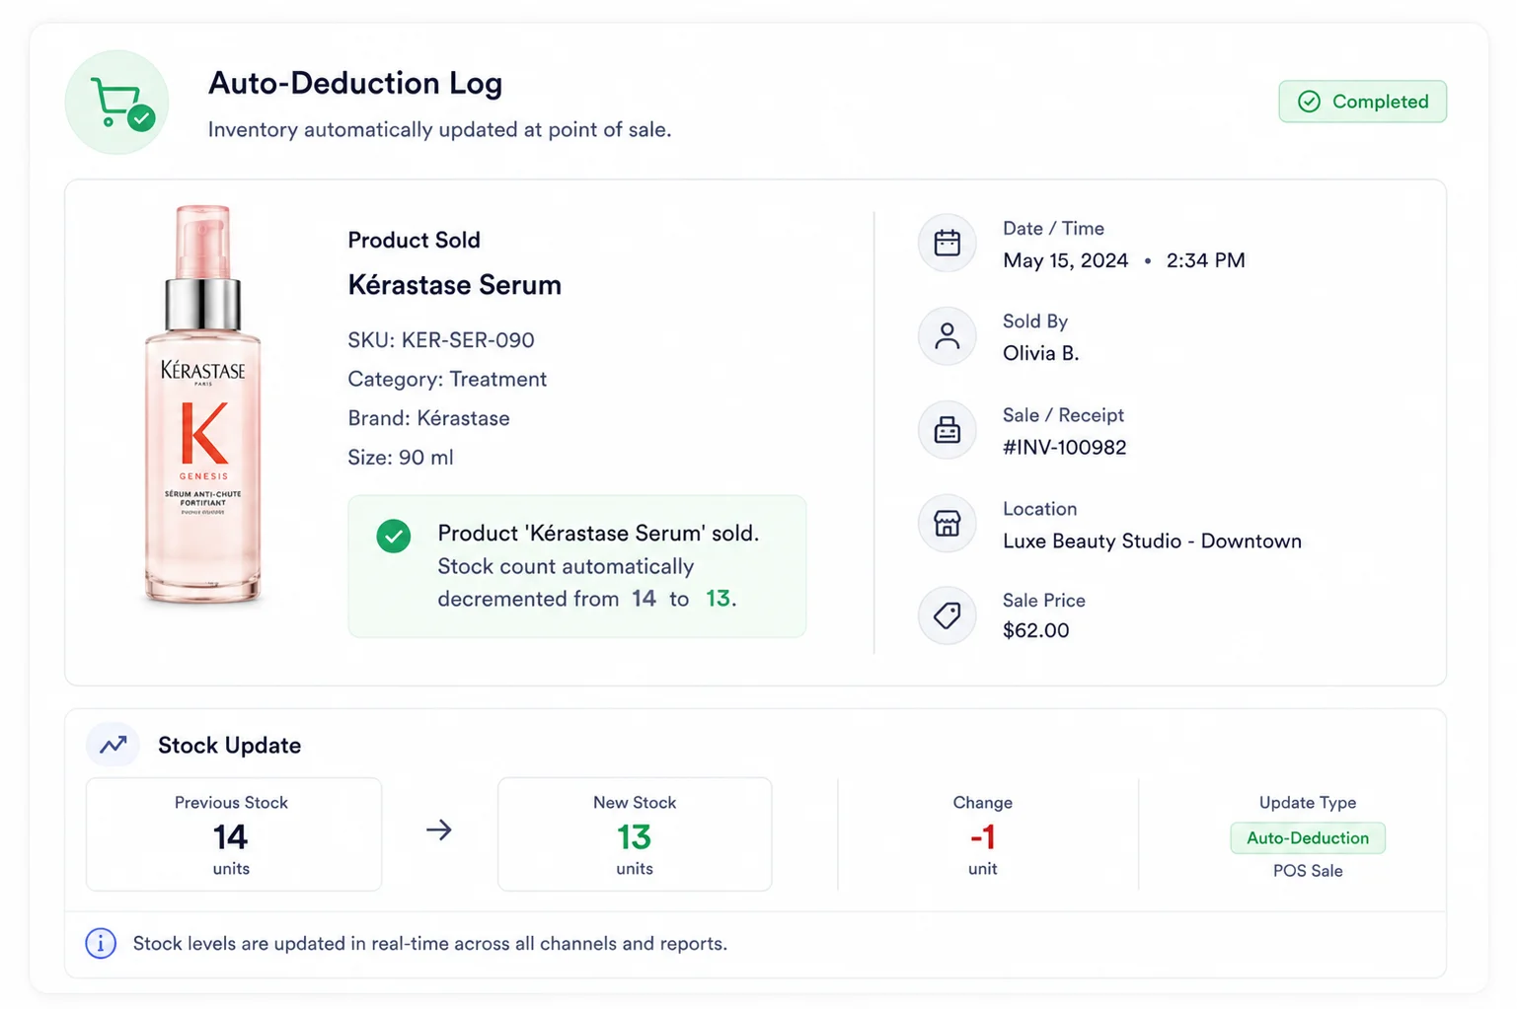Click the 'Category: Treatment' text
Screen dimensions: 1517x1009
pyautogui.click(x=447, y=379)
